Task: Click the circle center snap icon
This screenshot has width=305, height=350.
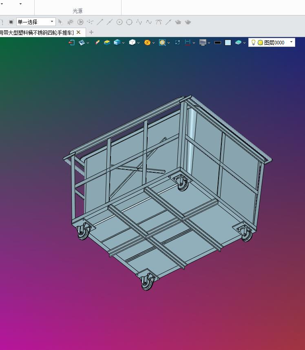Action: tap(119, 22)
